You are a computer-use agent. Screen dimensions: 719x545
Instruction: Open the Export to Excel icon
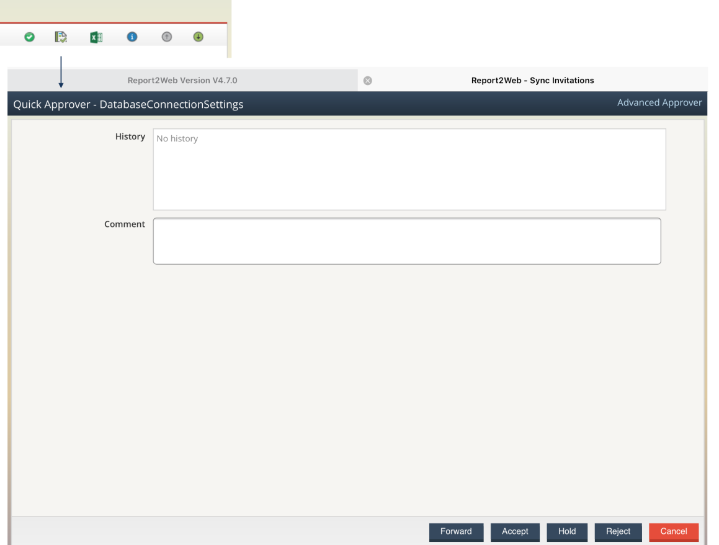point(96,37)
